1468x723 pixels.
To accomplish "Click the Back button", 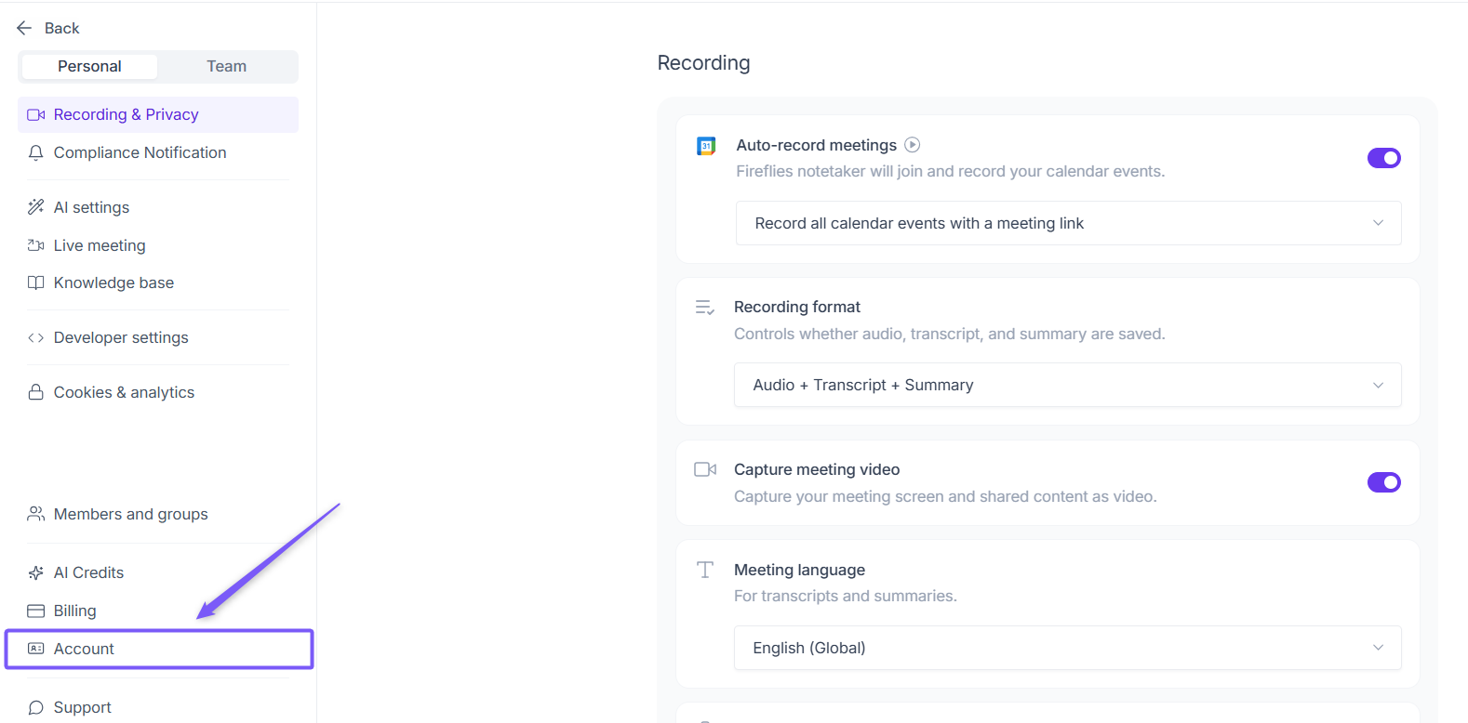I will (48, 28).
